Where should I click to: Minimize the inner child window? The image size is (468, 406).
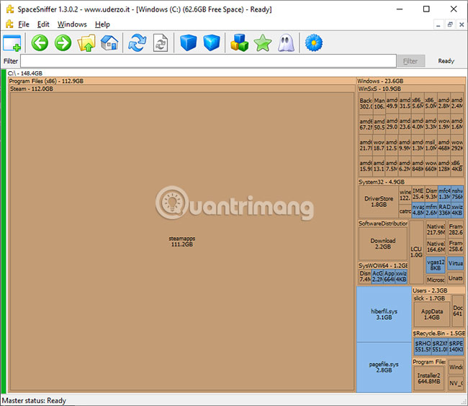tap(438, 24)
